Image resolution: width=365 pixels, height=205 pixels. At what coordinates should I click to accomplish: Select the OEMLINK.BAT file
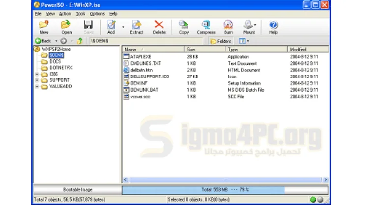tap(144, 90)
